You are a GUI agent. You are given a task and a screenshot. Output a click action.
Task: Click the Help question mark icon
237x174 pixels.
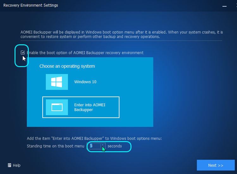9,165
